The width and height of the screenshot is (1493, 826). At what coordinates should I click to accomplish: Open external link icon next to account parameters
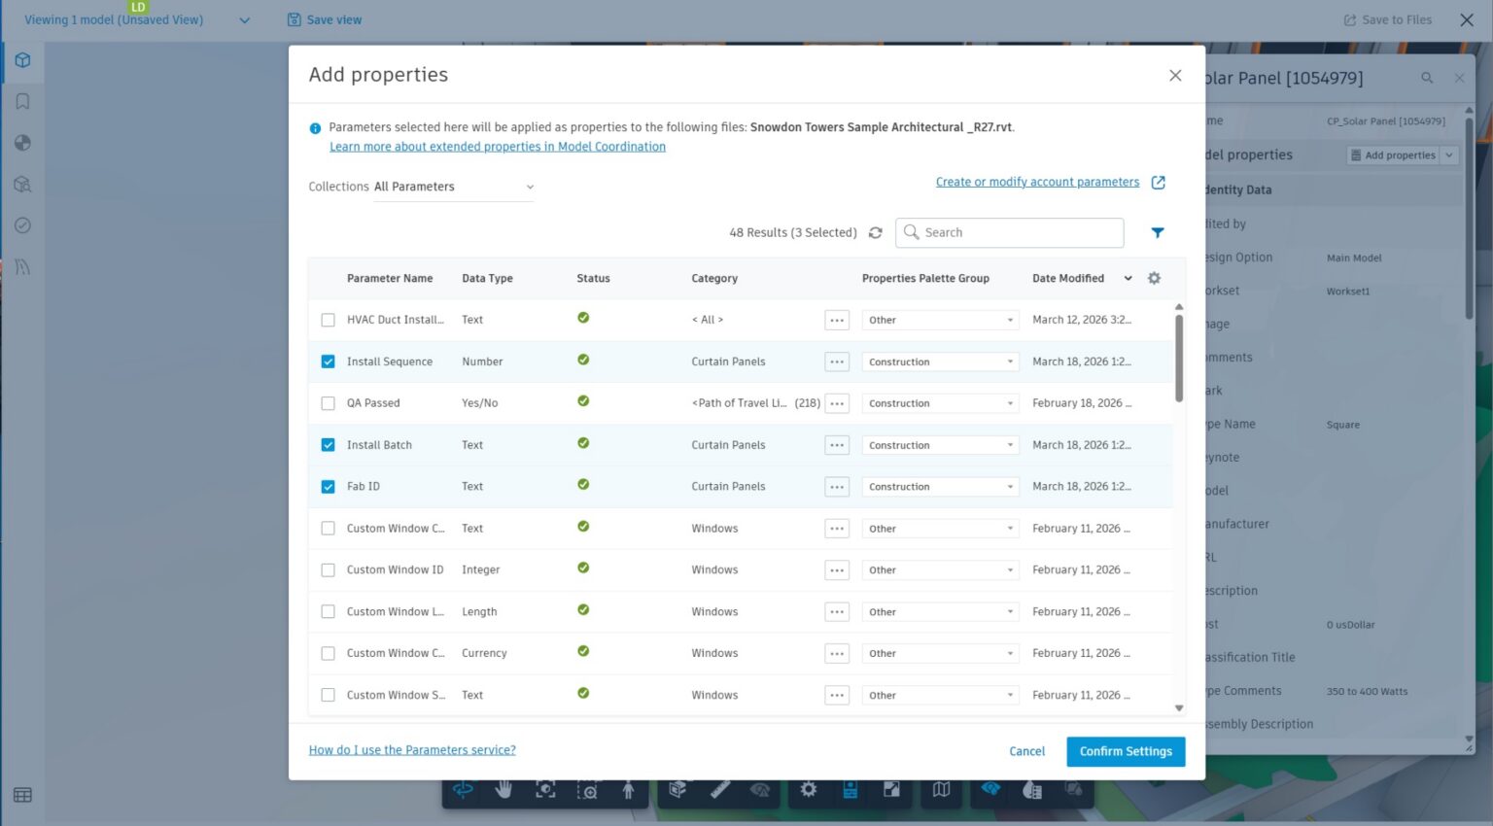[x=1158, y=182]
